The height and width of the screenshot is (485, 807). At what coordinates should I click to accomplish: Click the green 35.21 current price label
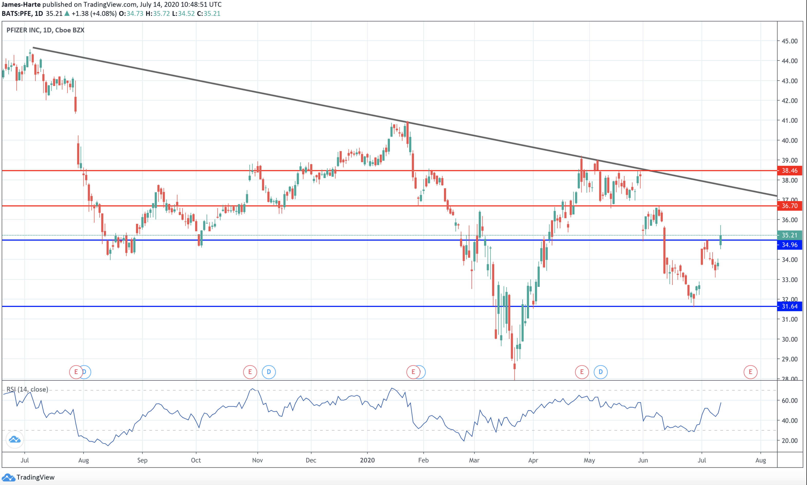789,235
